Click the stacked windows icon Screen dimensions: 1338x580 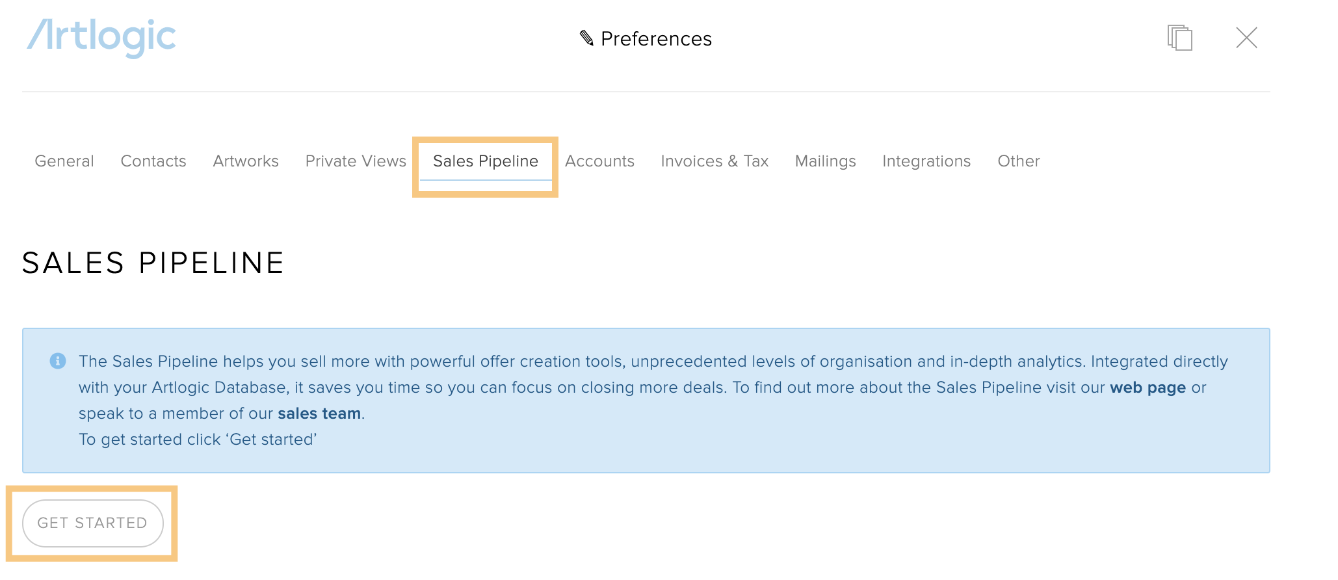pyautogui.click(x=1179, y=38)
